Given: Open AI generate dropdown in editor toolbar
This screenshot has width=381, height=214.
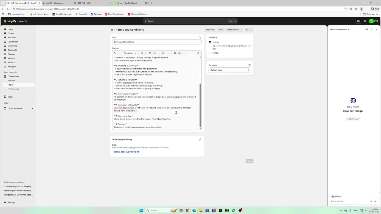Looking at the screenshot, I should pos(116,53).
